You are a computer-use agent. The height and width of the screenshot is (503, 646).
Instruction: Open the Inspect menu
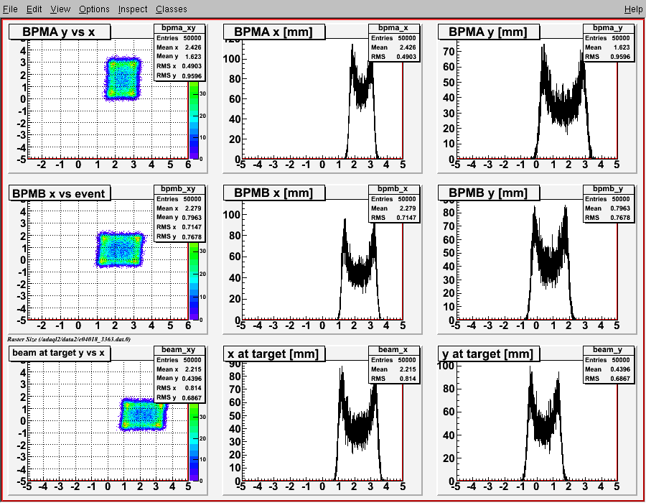[x=132, y=9]
